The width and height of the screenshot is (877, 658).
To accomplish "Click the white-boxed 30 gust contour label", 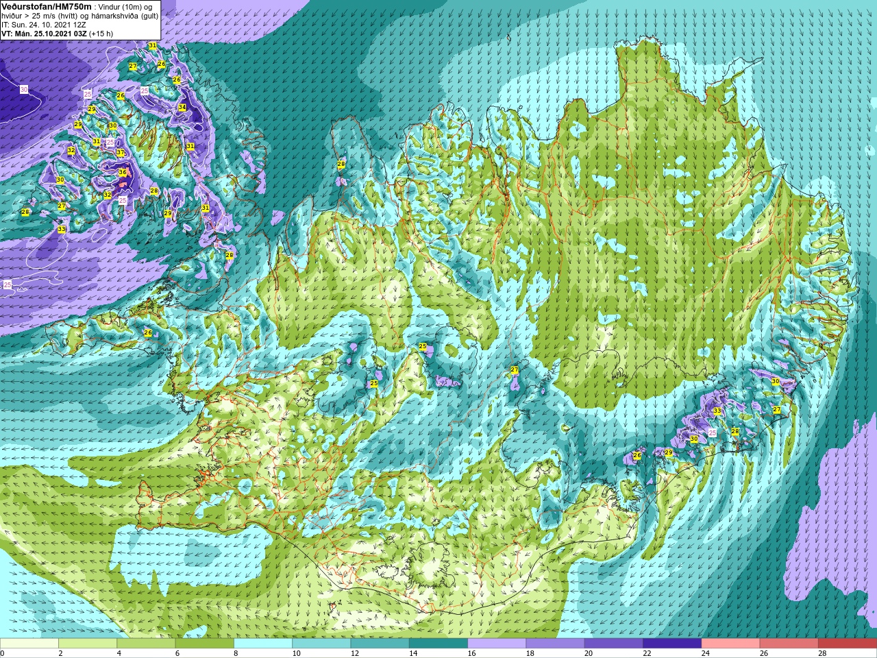I will pyautogui.click(x=24, y=90).
